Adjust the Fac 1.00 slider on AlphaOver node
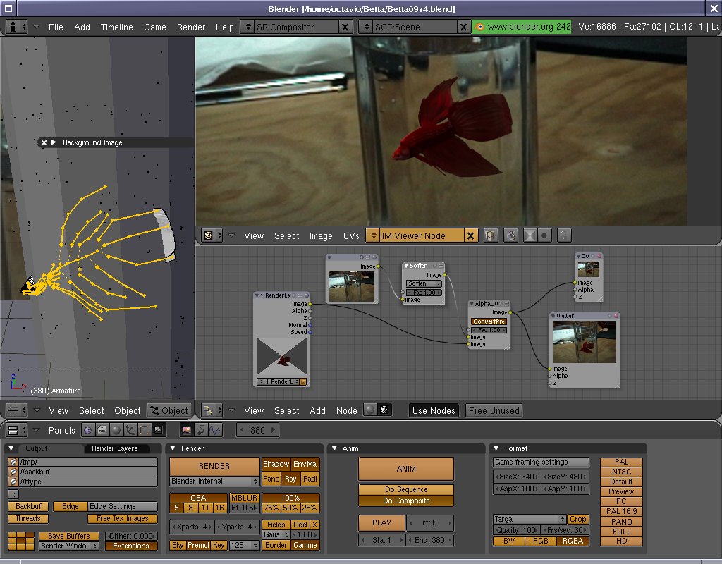 (489, 329)
